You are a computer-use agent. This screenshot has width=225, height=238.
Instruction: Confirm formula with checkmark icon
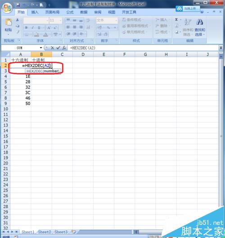coord(58,48)
